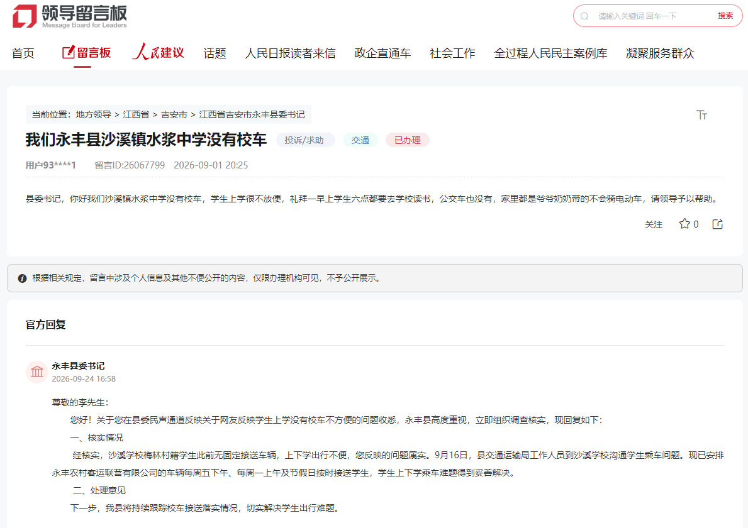Click the 领导留言板 site logo
The image size is (748, 528).
tap(70, 16)
